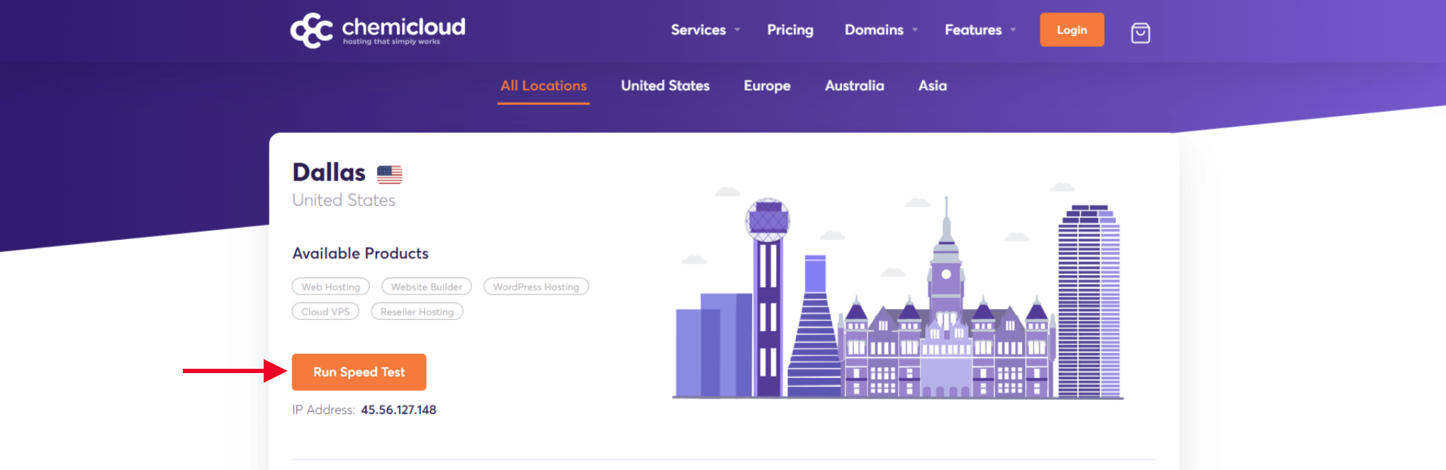Open the shopping cart icon

[1140, 33]
